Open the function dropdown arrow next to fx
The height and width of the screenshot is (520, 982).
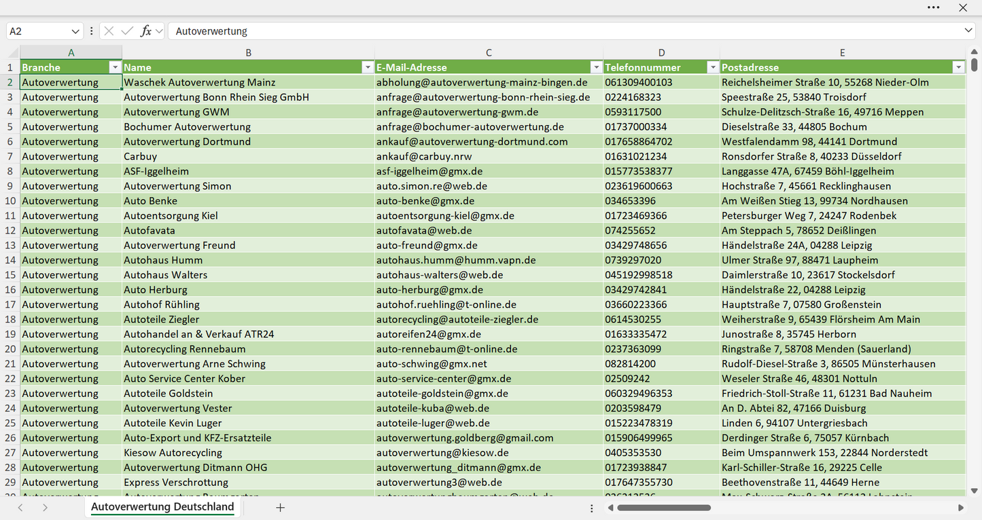159,31
